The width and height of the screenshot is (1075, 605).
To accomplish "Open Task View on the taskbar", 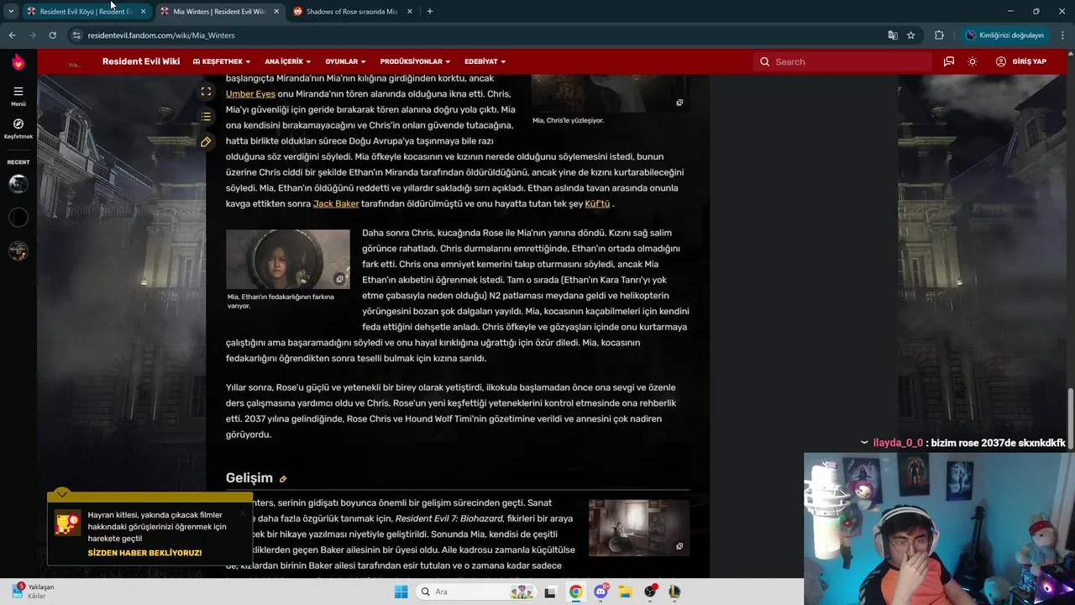I will 550,592.
